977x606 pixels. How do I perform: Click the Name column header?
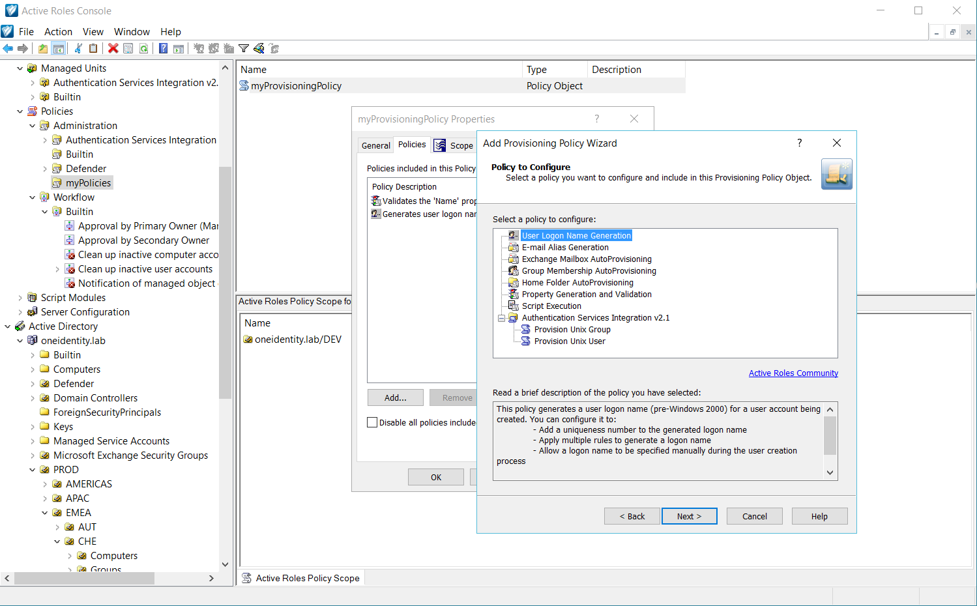tap(379, 69)
